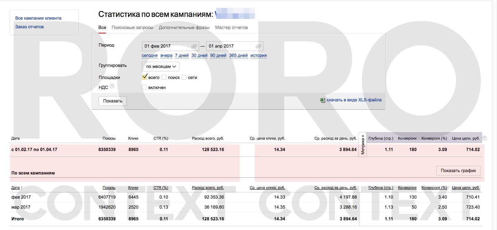
Task: Open calendar icon in start date field
Action: click(x=194, y=46)
